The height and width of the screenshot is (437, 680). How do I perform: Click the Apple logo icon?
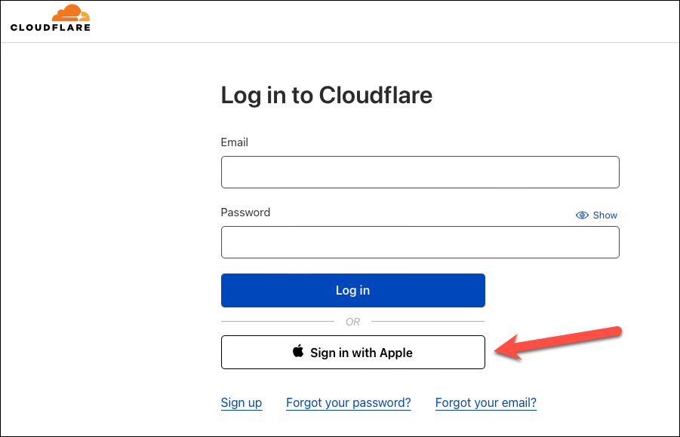point(298,351)
